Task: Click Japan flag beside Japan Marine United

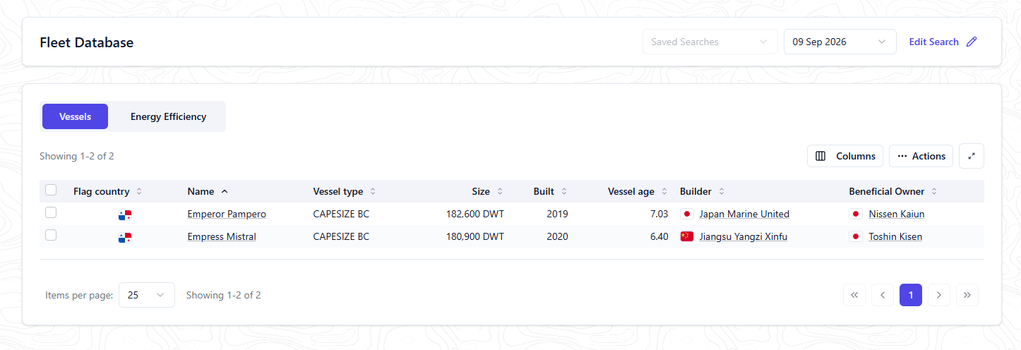Action: pyautogui.click(x=686, y=214)
